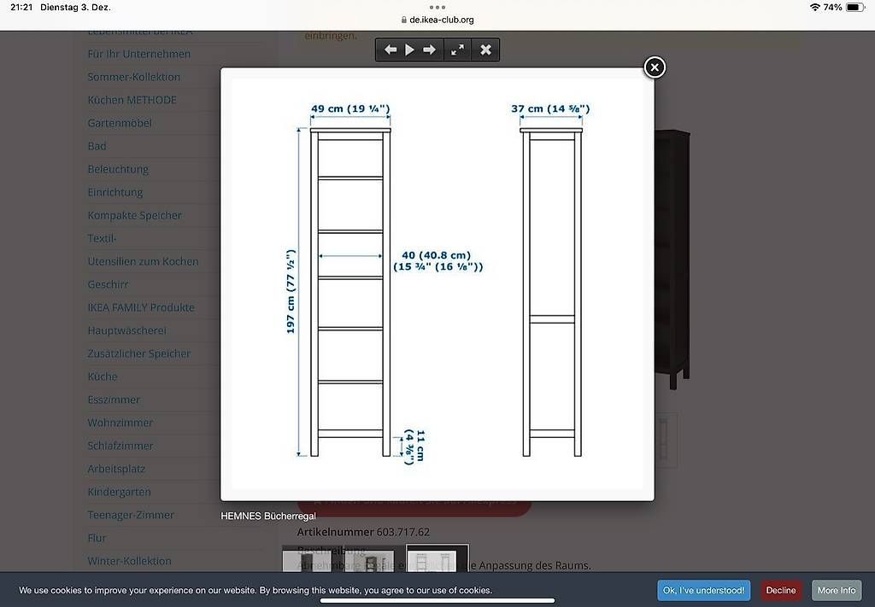Viewport: 875px width, 607px height.
Task: Click the bookshelf dimensions drawing
Action: tap(437, 284)
